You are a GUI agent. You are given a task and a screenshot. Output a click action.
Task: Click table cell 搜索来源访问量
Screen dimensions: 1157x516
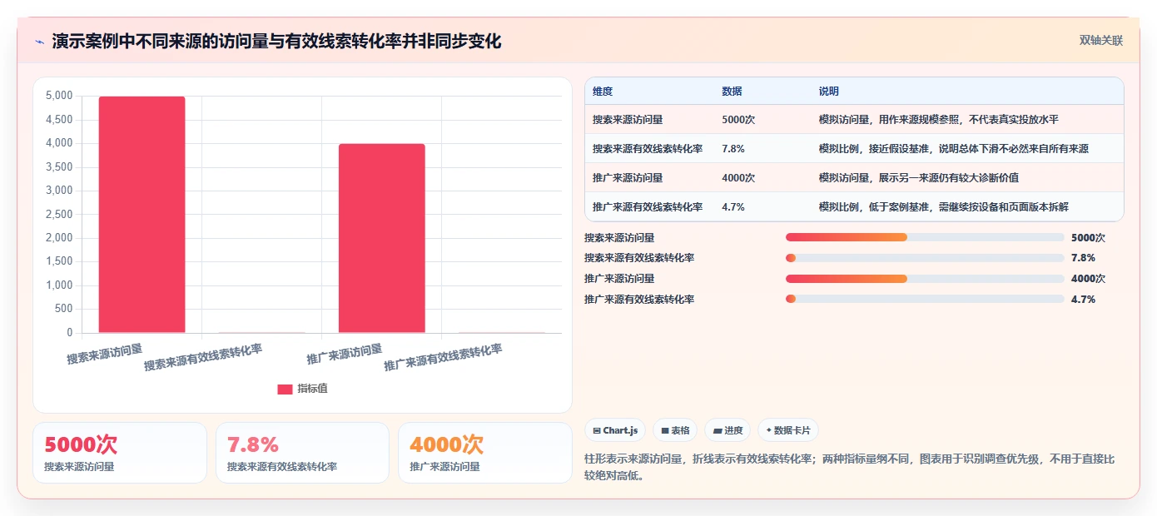coord(628,120)
